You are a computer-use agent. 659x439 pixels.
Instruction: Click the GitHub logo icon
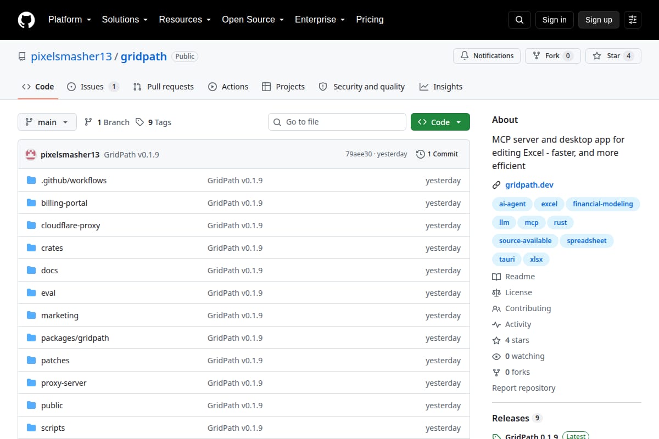(x=26, y=20)
